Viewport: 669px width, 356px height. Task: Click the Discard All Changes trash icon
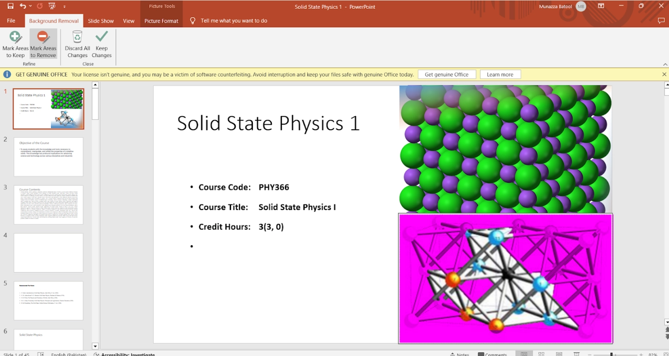point(77,37)
